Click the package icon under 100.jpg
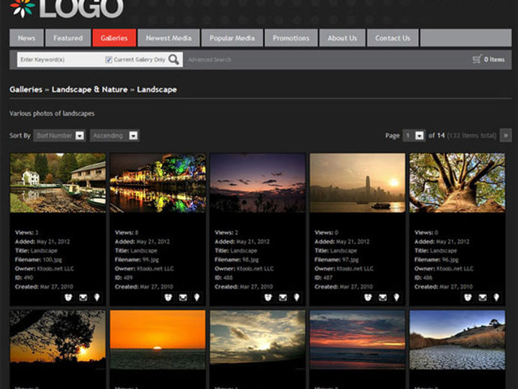The image size is (518, 389). coord(68,297)
